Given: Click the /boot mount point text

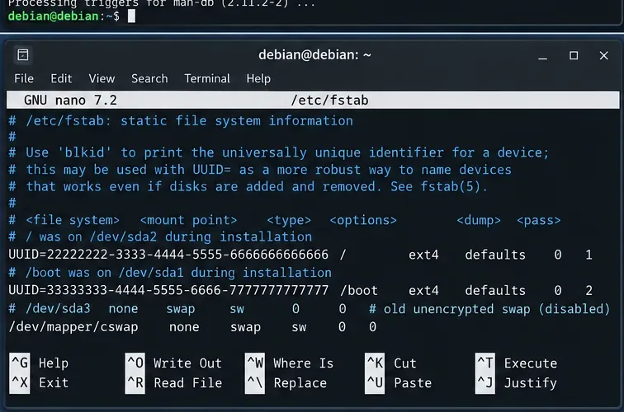Looking at the screenshot, I should click(x=358, y=290).
